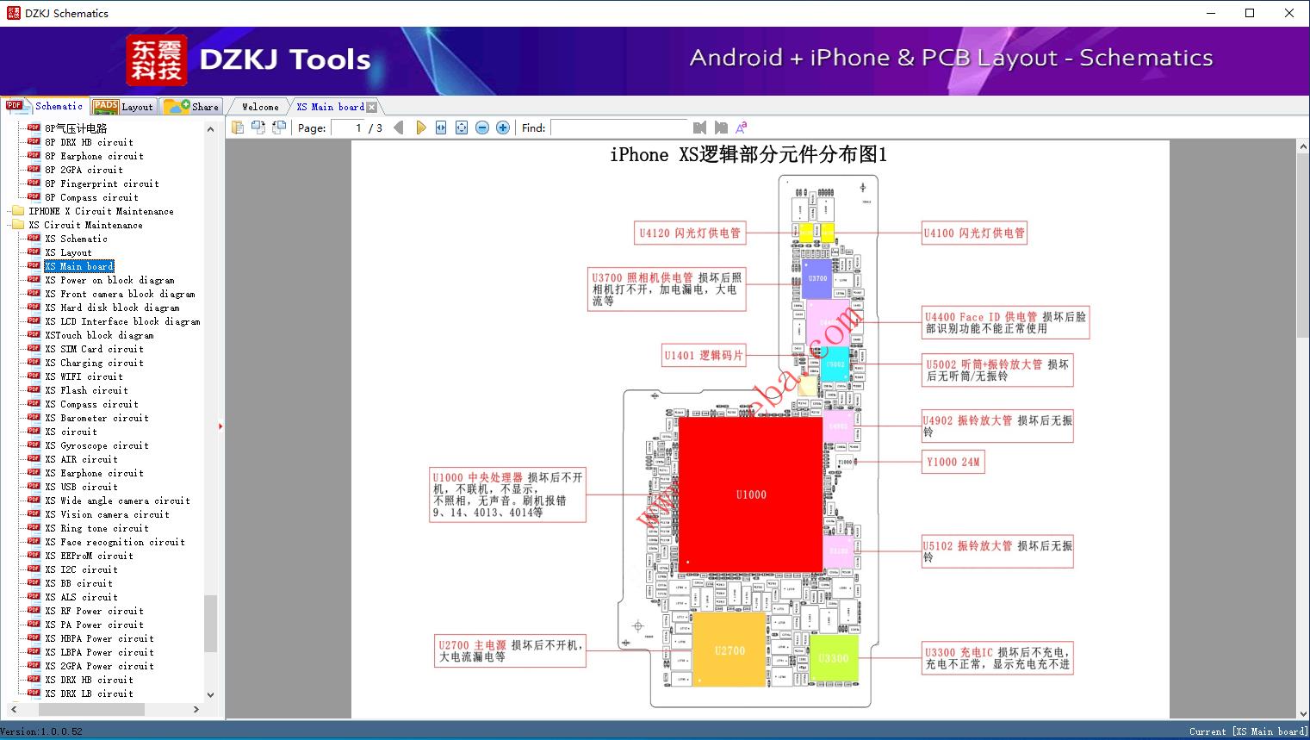This screenshot has height=740, width=1310.
Task: Click the PDF icon beside XS WIFI circuit
Action: (x=34, y=376)
